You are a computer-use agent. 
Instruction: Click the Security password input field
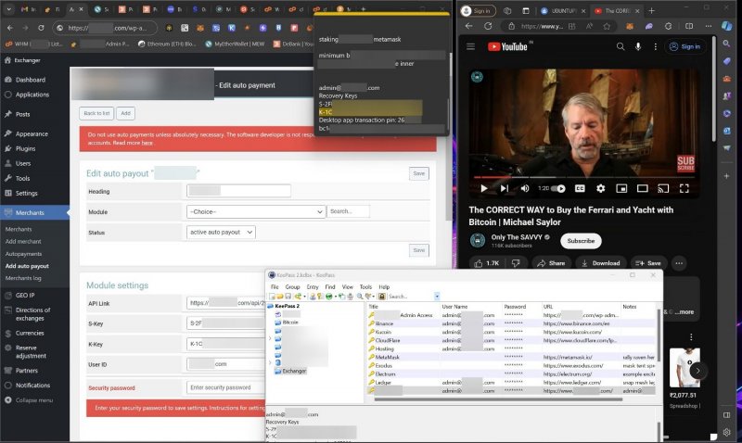click(224, 387)
